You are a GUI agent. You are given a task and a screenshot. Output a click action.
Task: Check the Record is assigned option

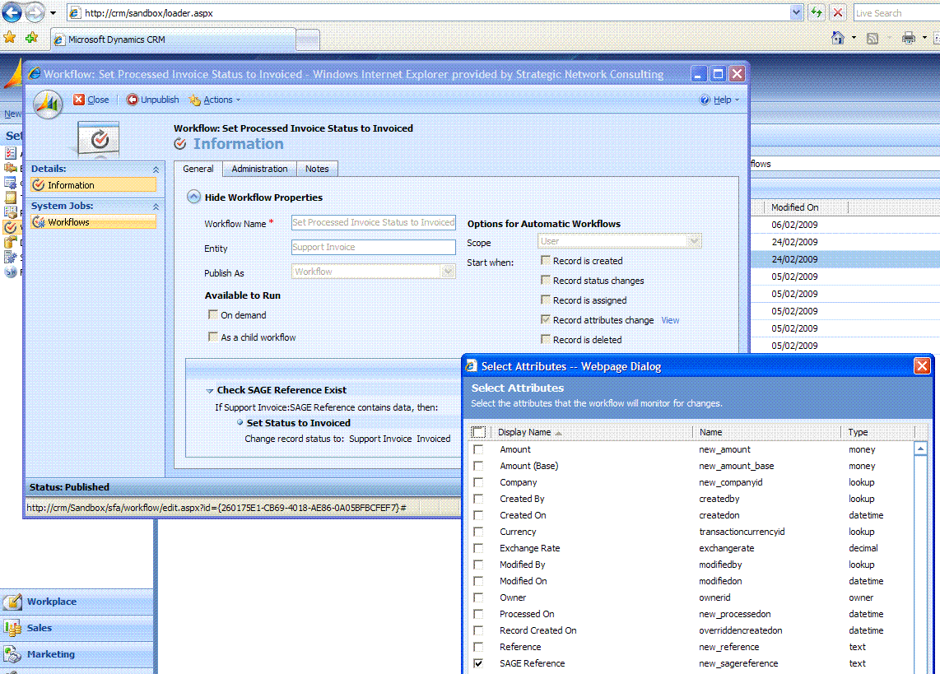tap(546, 300)
